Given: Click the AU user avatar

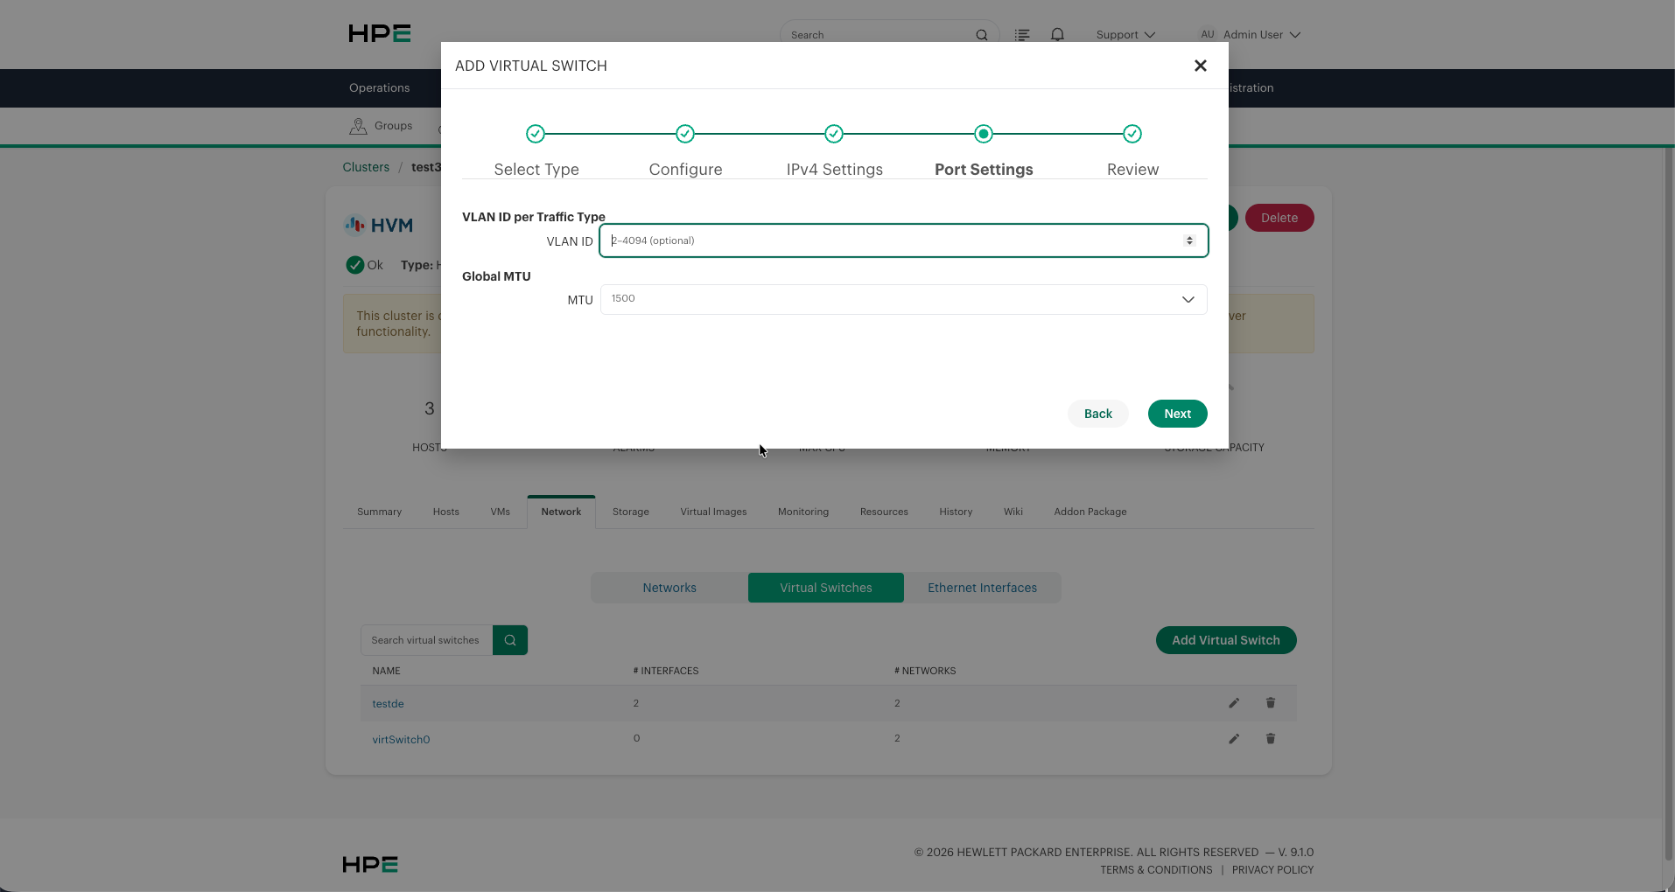Looking at the screenshot, I should point(1208,34).
